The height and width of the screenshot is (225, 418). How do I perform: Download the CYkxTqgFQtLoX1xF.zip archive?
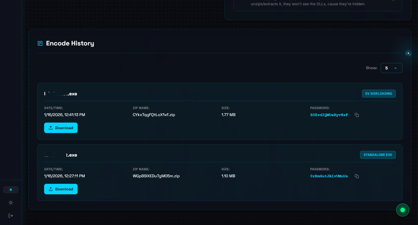(x=61, y=128)
